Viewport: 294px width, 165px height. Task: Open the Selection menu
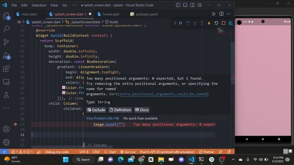[x=39, y=5]
